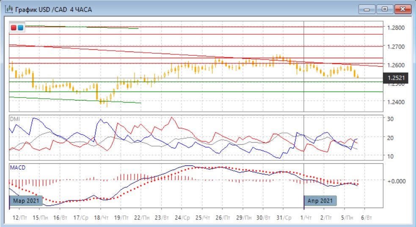Click the blue square button on chart
Screen dimensions: 416x227
point(20,28)
